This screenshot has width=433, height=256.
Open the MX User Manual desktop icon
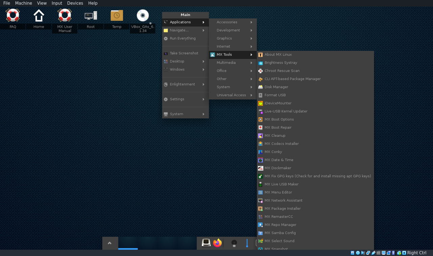point(64,15)
